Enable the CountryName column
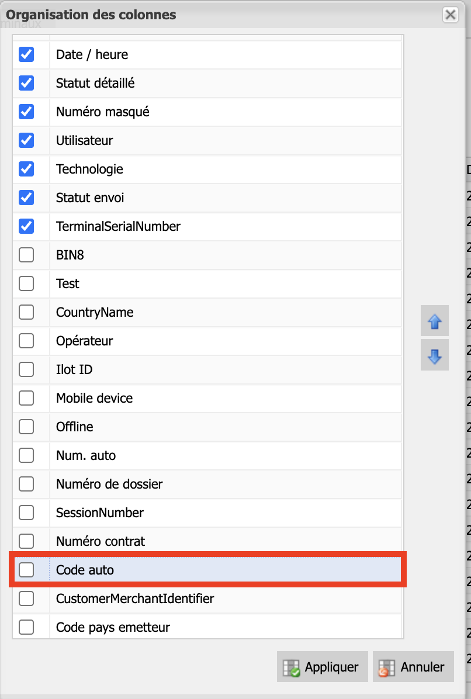The width and height of the screenshot is (471, 699). [26, 312]
